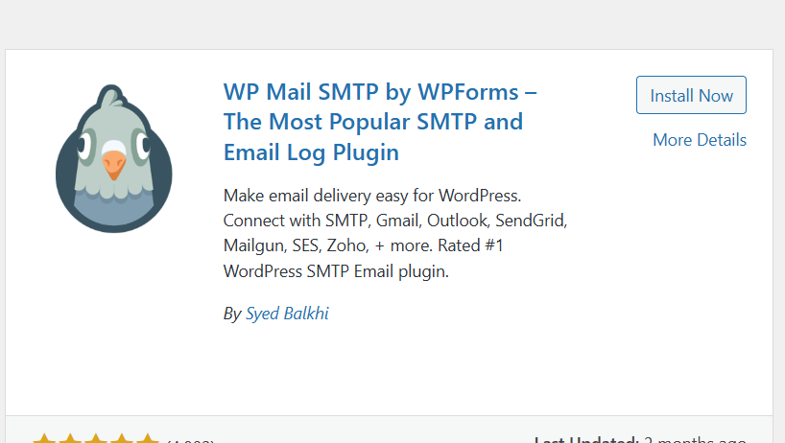Click the third rating star
Image resolution: width=785 pixels, height=443 pixels.
coord(96,438)
